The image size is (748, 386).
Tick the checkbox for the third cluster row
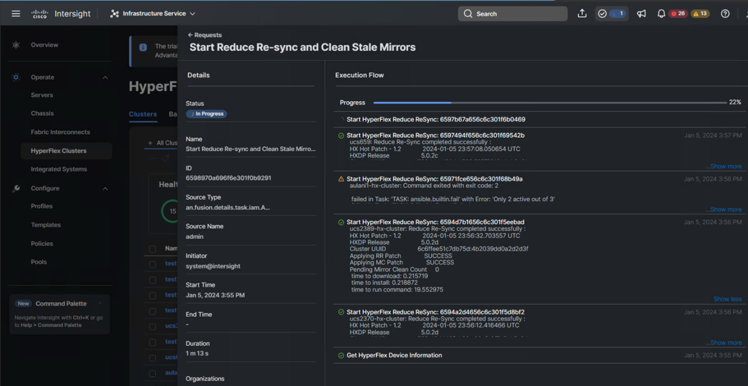point(153,296)
